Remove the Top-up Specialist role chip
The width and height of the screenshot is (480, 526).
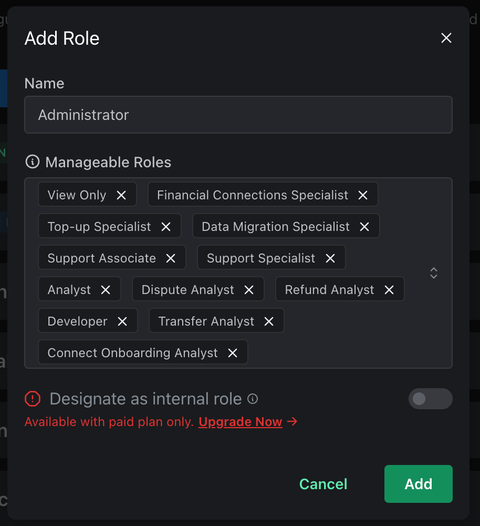click(x=166, y=226)
